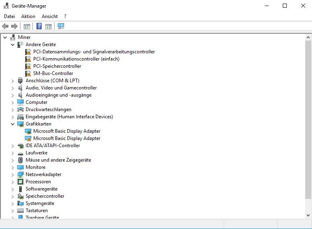The width and height of the screenshot is (312, 229).
Task: Expand Audioeingänge und -ausgänge category
Action: [13, 95]
